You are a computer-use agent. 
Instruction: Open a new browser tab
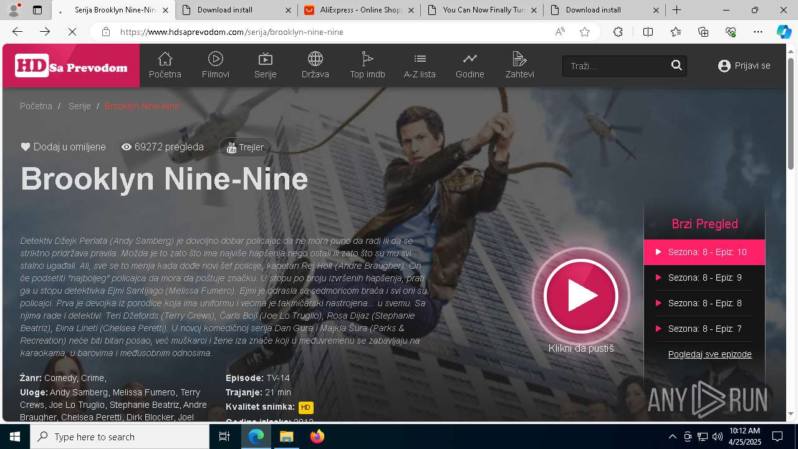click(676, 10)
